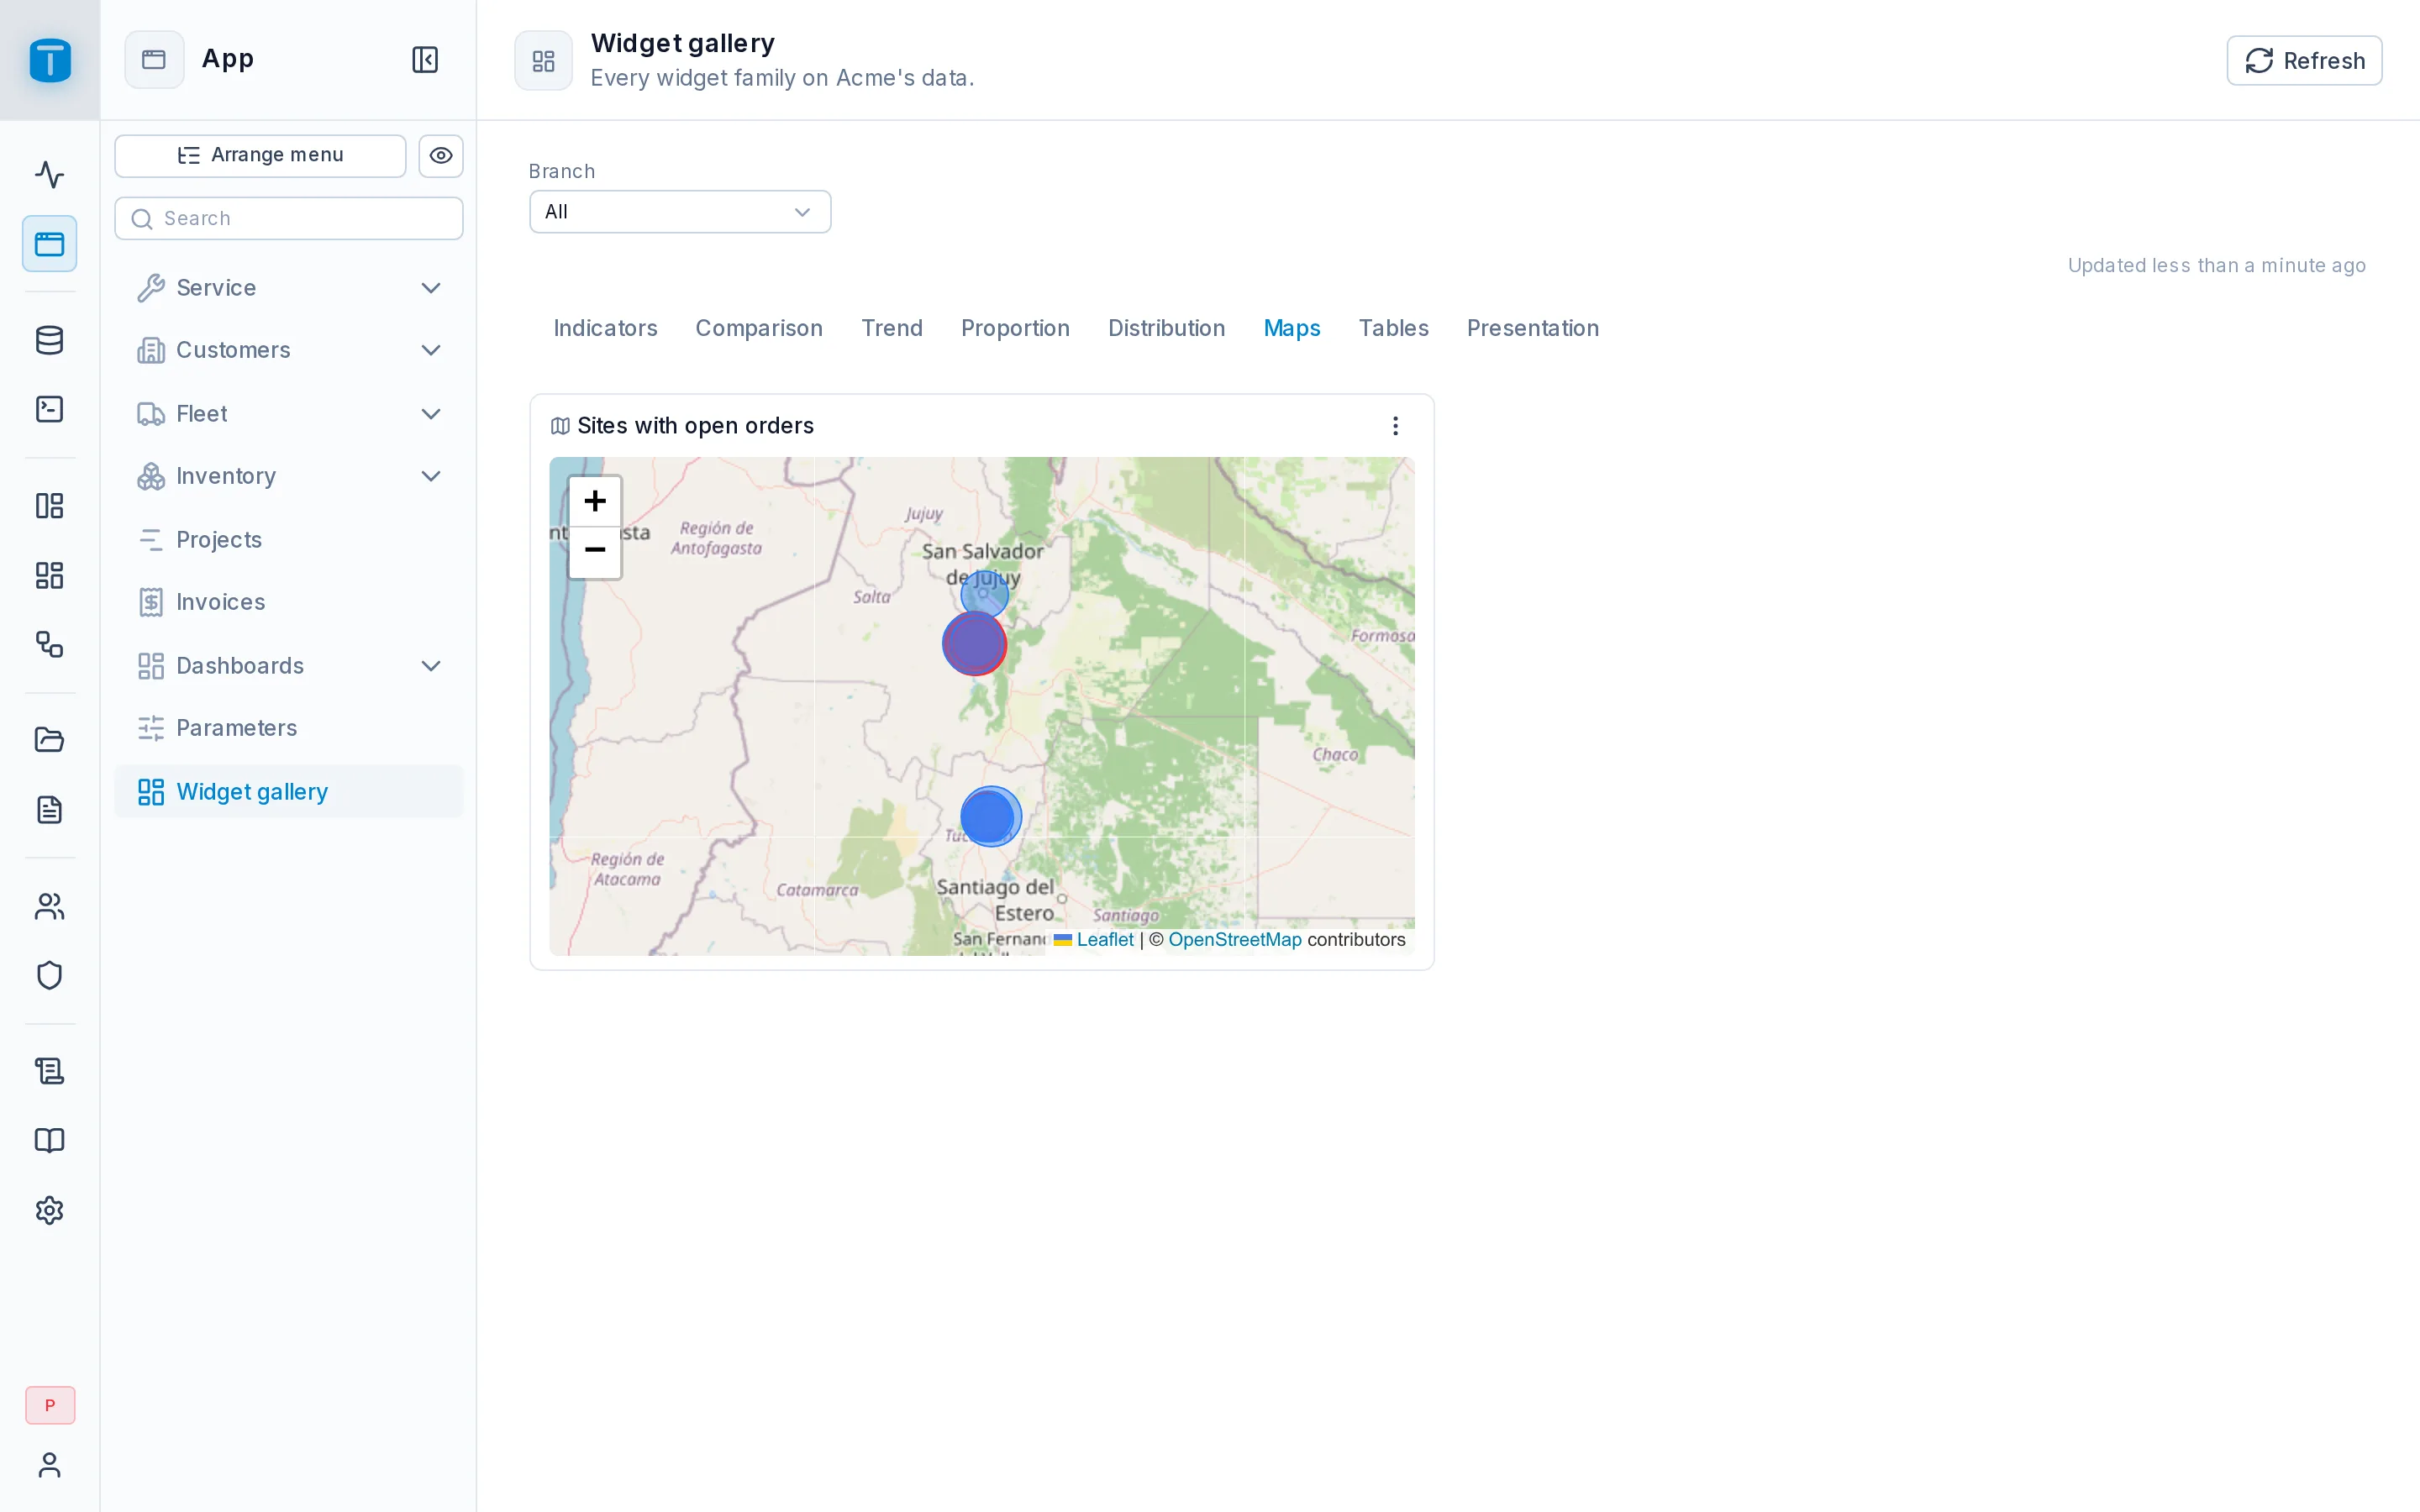The height and width of the screenshot is (1512, 2420).
Task: Collapse the sidebar panel icon
Action: pyautogui.click(x=425, y=59)
